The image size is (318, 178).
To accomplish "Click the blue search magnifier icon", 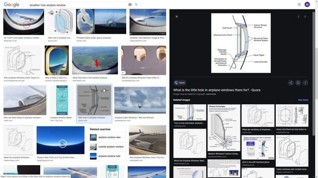I will pyautogui.click(x=136, y=4).
